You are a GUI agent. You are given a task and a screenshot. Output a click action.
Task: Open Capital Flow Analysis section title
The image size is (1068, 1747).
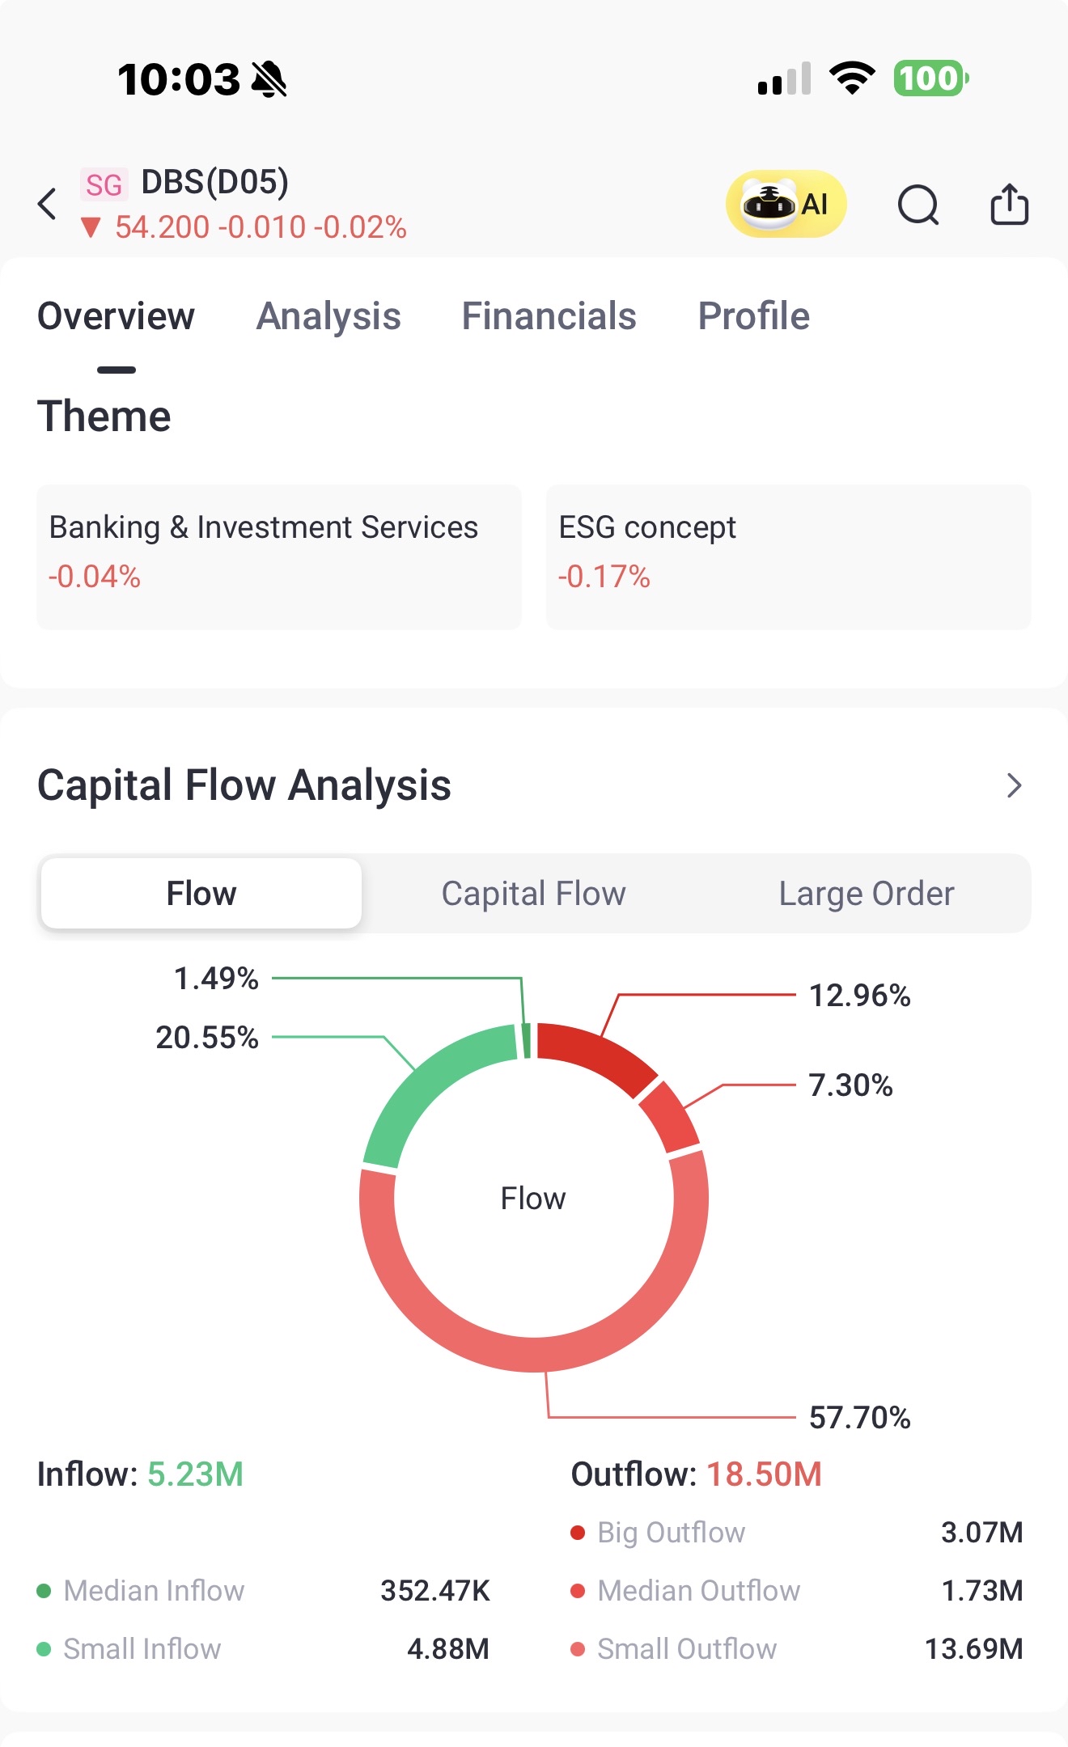[x=244, y=785]
